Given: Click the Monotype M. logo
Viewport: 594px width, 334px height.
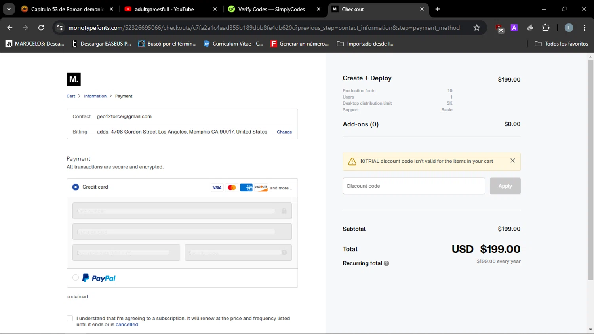Looking at the screenshot, I should (74, 79).
